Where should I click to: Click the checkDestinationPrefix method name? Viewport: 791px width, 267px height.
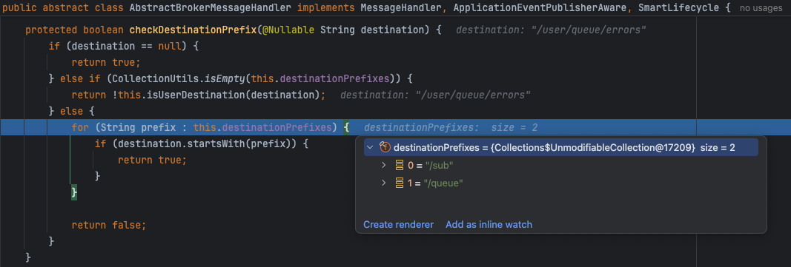[193, 30]
